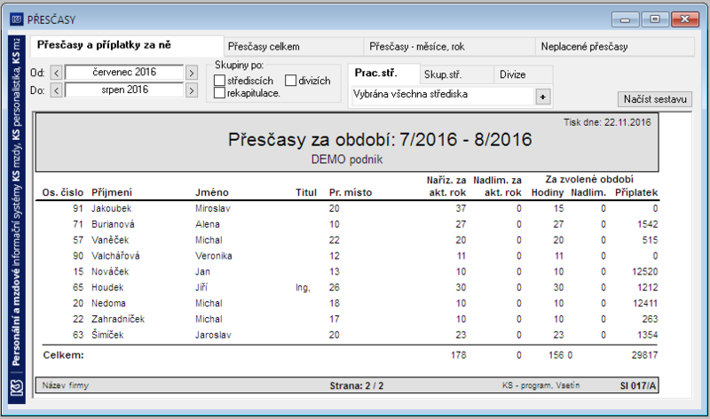Image resolution: width=710 pixels, height=419 pixels.
Task: Select the Nedoma row surname
Action: pos(108,303)
